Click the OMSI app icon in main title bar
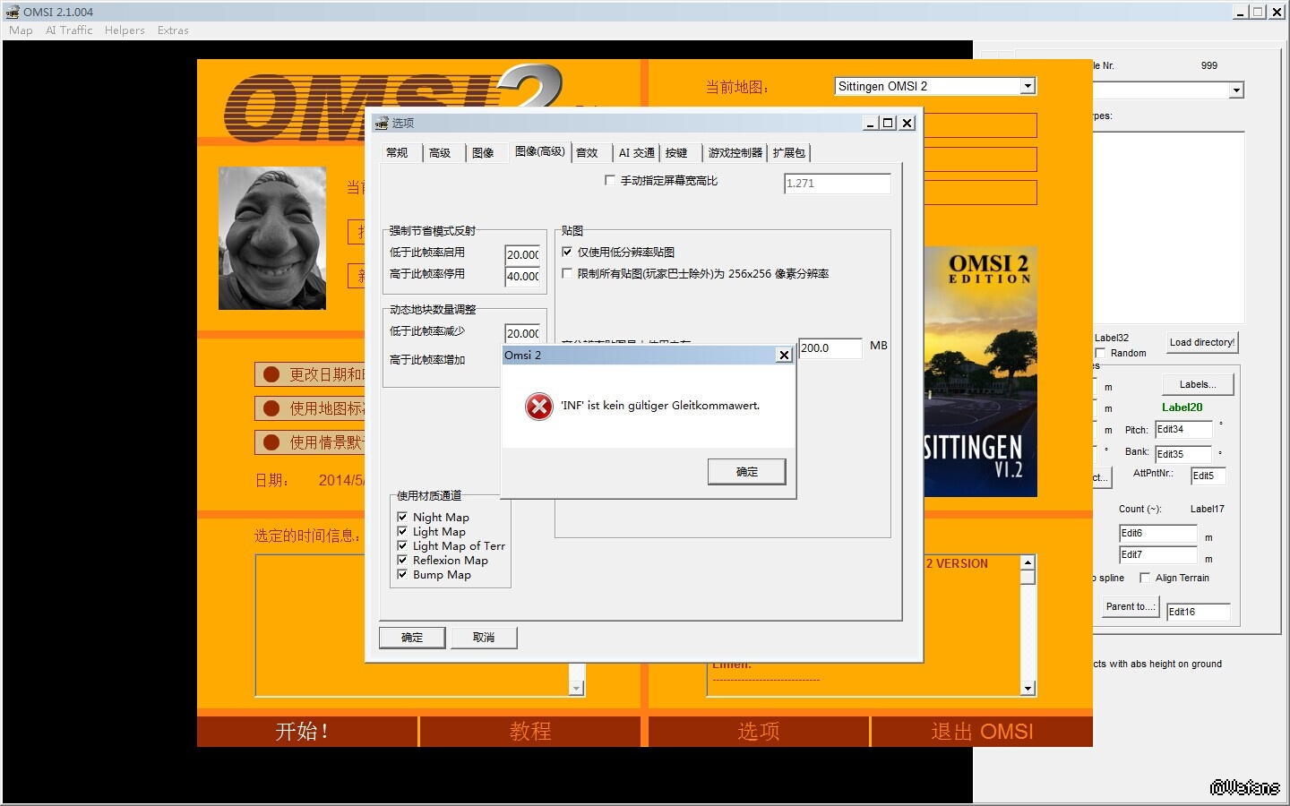Image resolution: width=1290 pixels, height=806 pixels. (13, 12)
